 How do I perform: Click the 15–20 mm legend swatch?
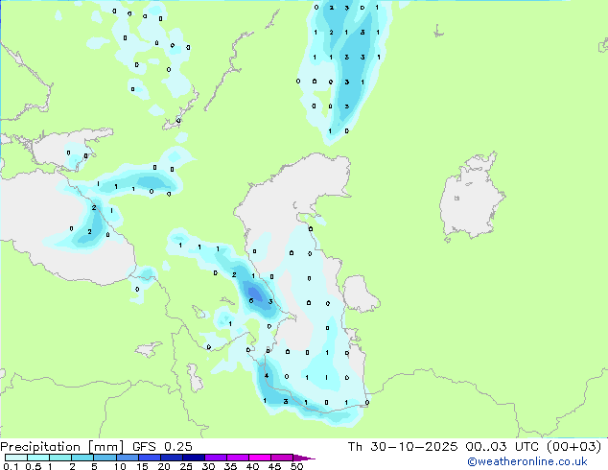(150, 458)
